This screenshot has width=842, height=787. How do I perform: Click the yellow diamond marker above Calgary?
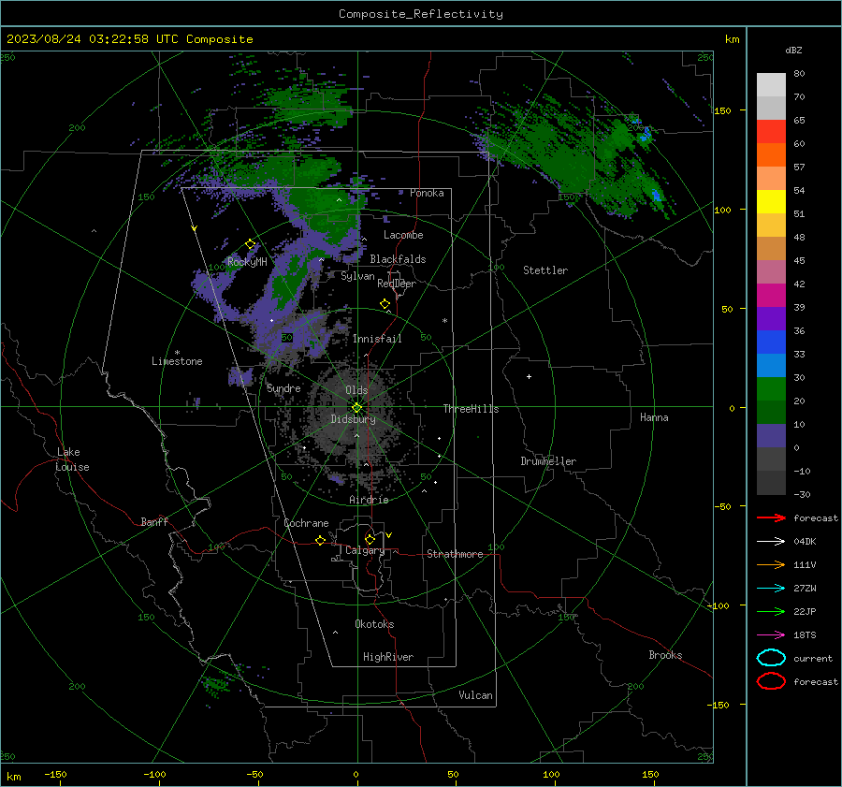coord(370,539)
